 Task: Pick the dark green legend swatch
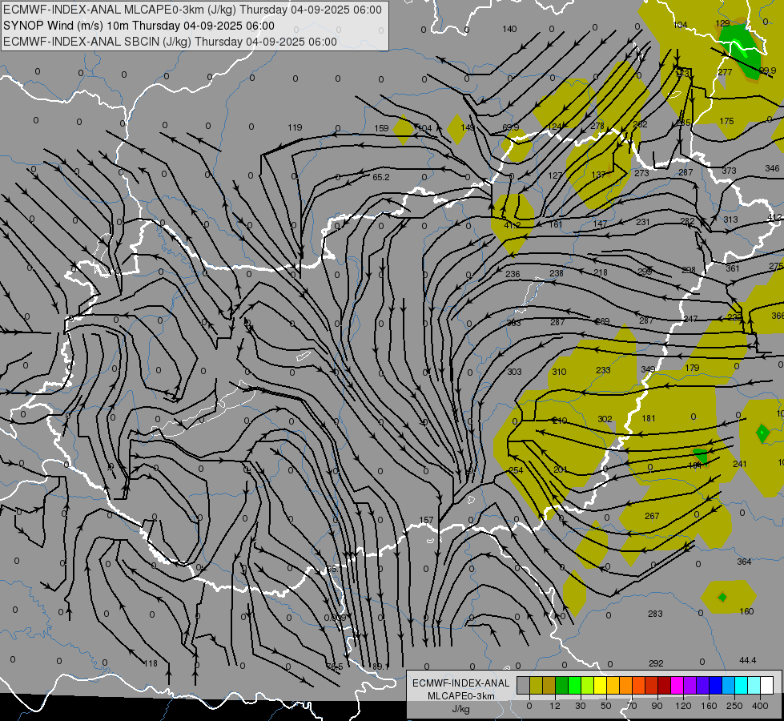[561, 685]
